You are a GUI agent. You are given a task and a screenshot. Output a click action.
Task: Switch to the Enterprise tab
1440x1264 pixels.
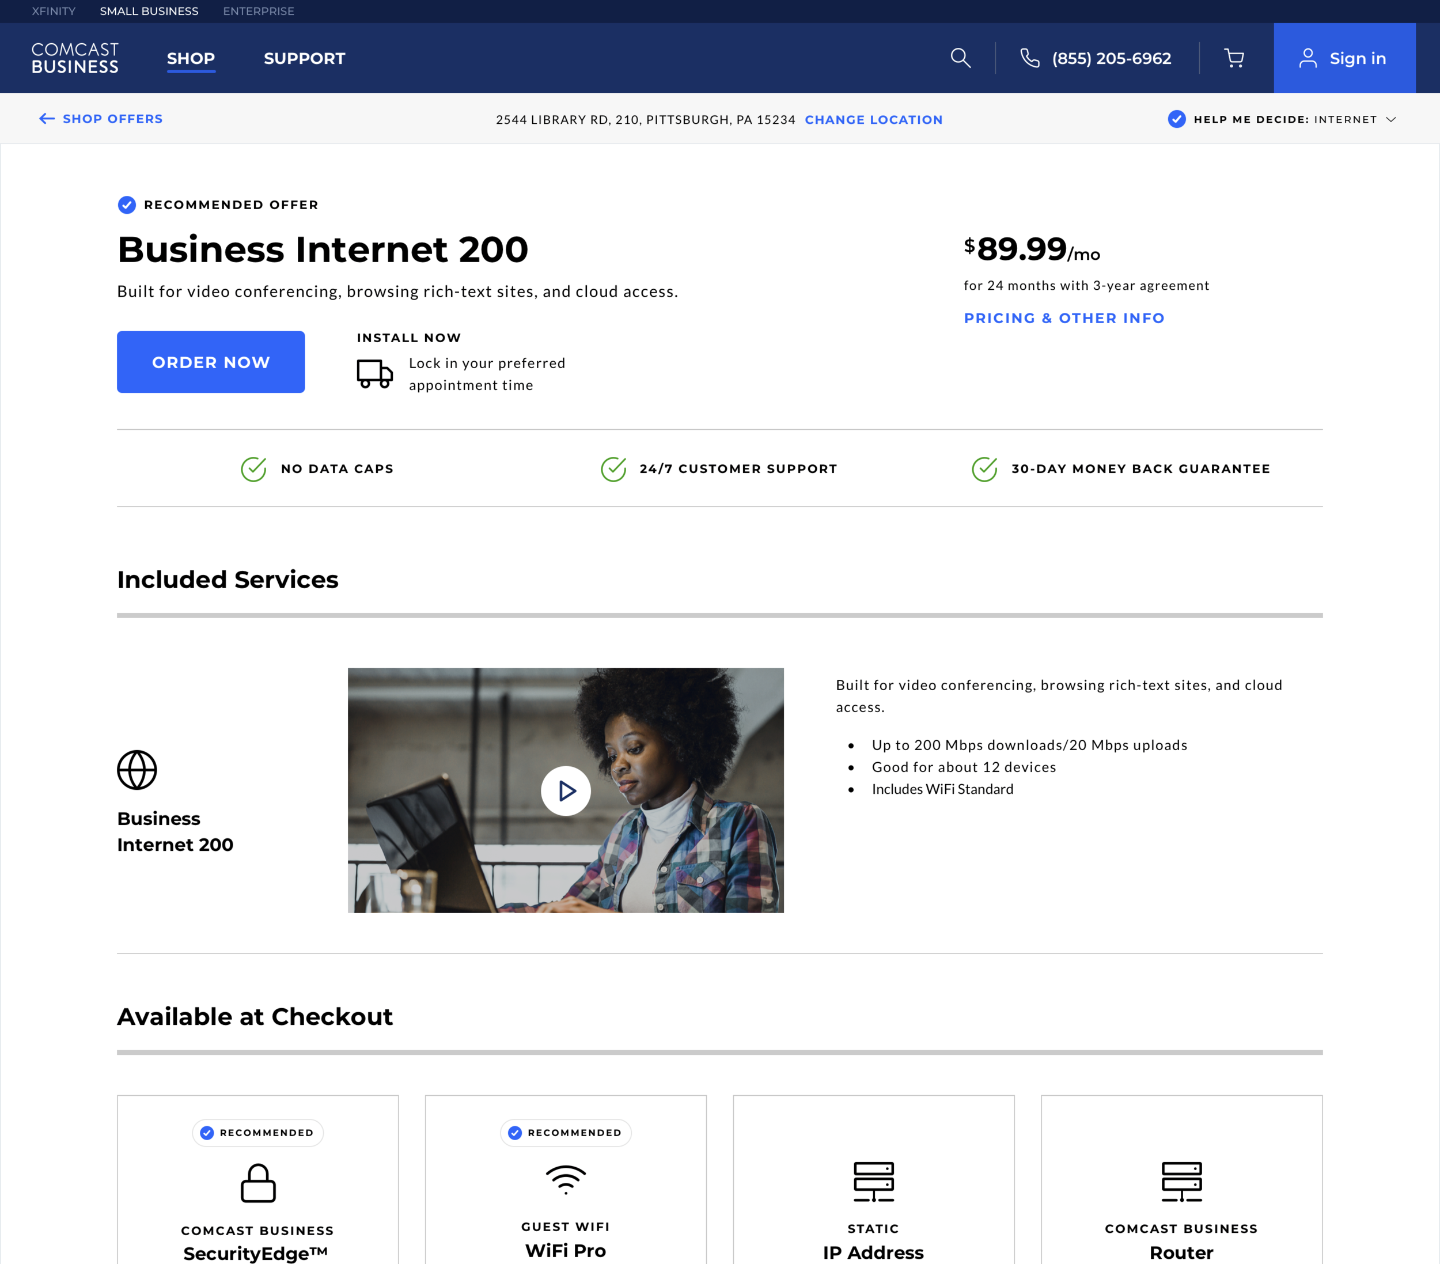tap(259, 12)
